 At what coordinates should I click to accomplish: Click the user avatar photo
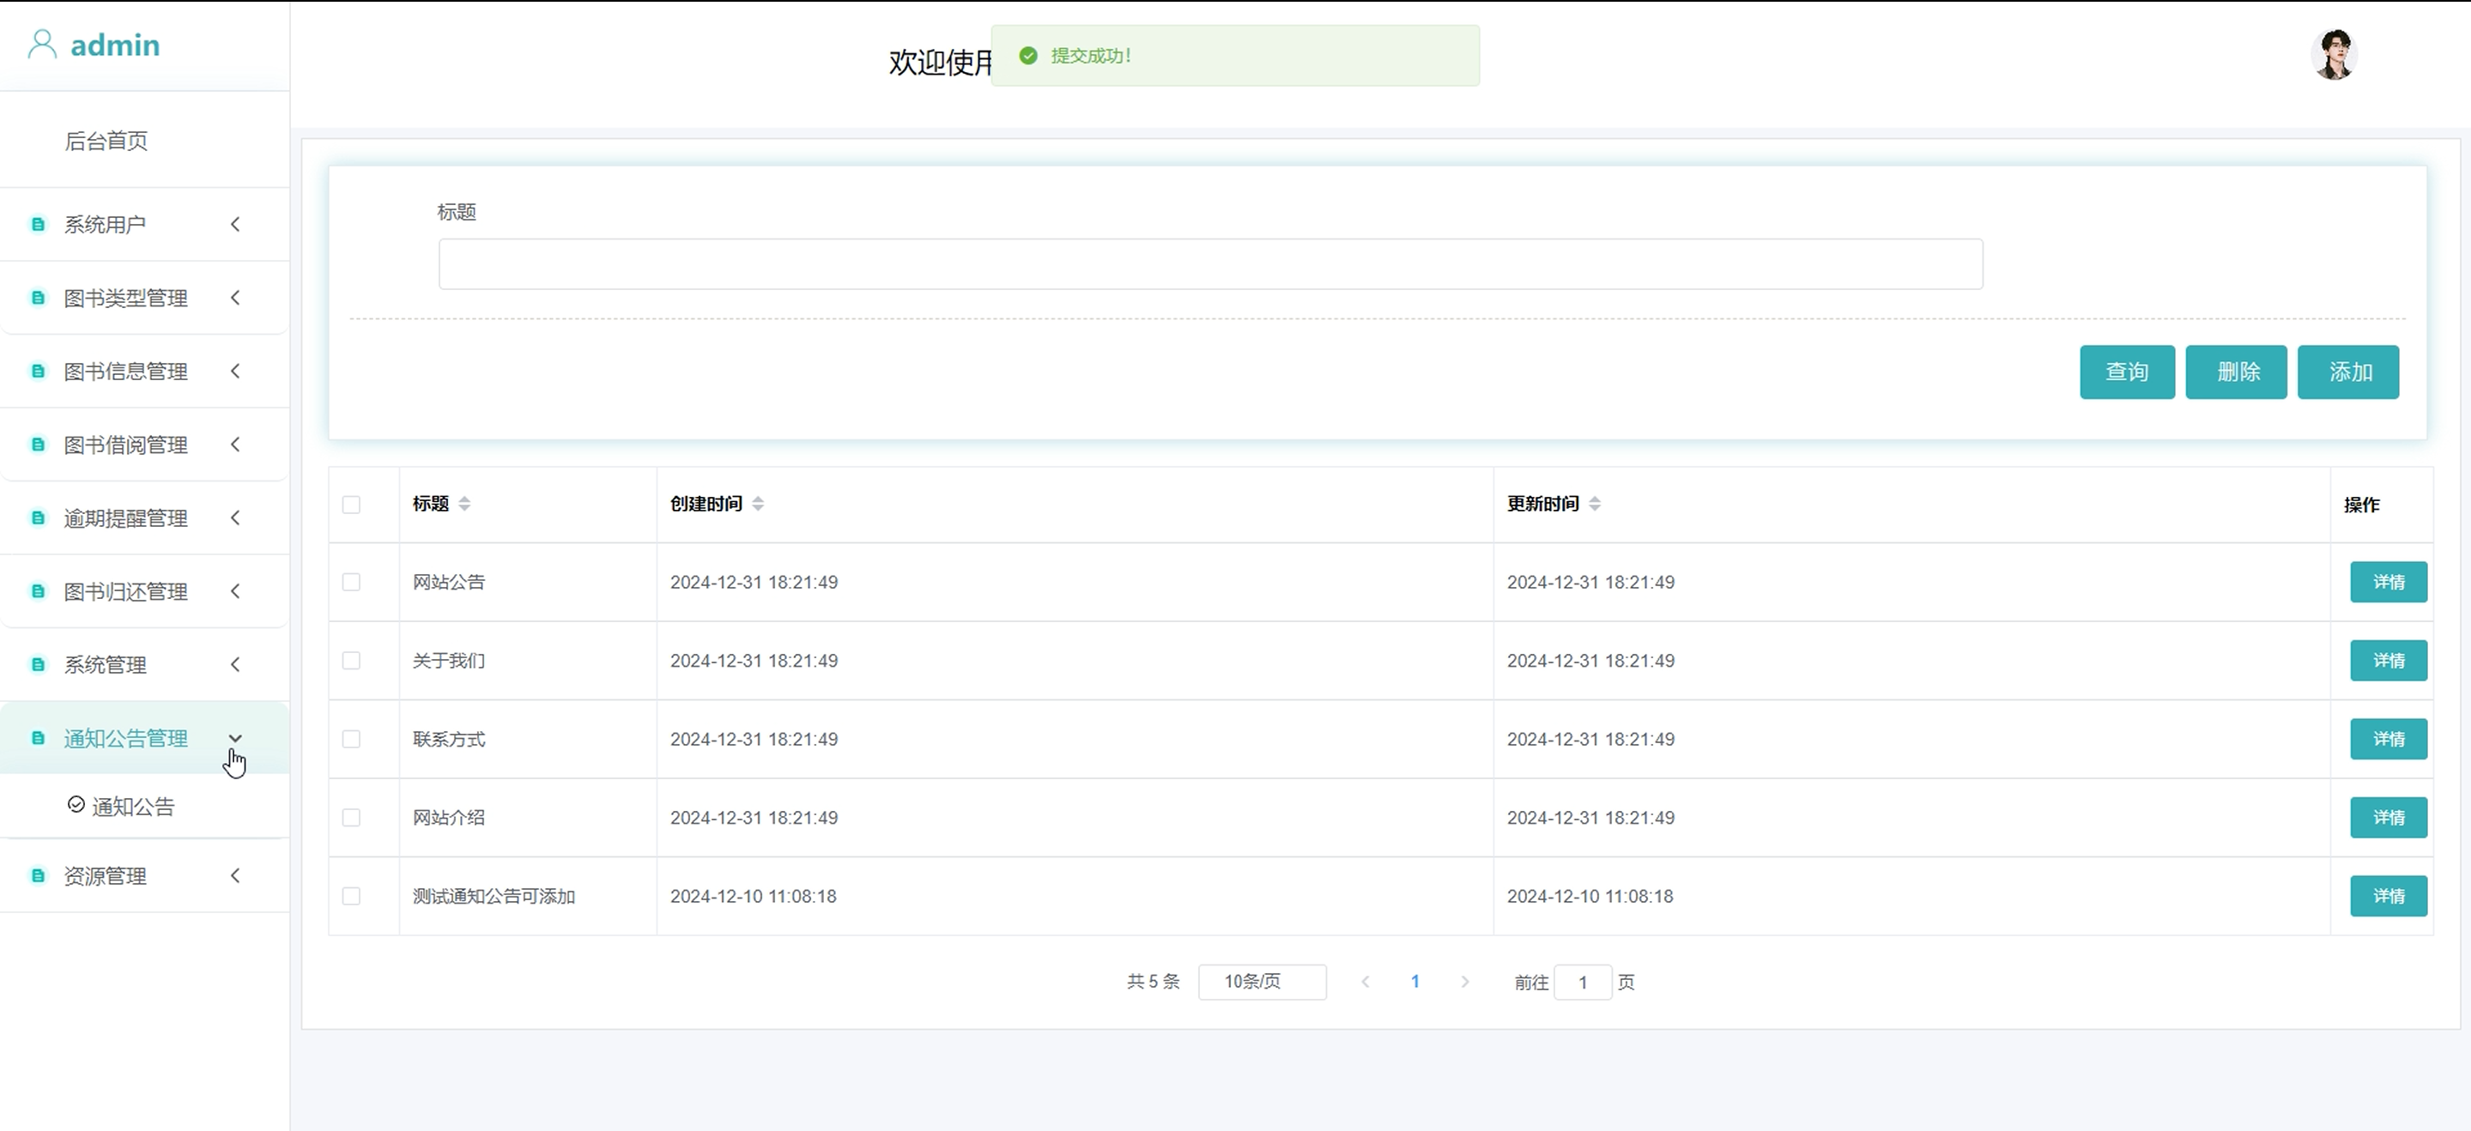[2333, 55]
